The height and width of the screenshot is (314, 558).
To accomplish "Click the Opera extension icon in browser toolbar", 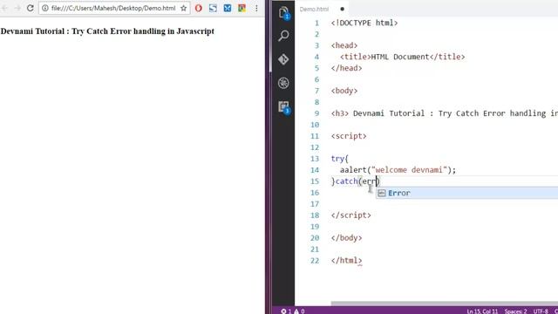I will pyautogui.click(x=199, y=8).
